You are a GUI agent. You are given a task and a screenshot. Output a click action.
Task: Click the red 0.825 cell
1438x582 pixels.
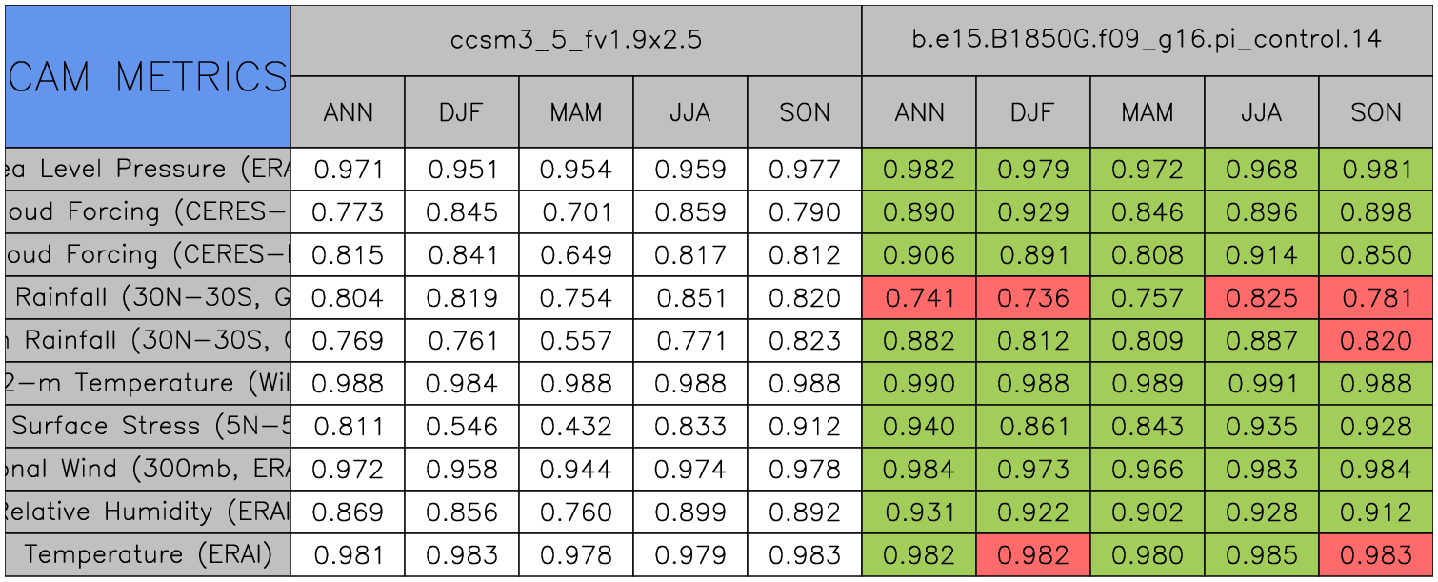pos(1262,298)
